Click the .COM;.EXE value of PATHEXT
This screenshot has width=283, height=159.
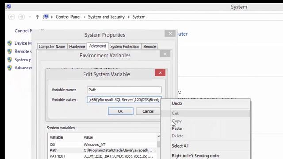tap(119, 156)
